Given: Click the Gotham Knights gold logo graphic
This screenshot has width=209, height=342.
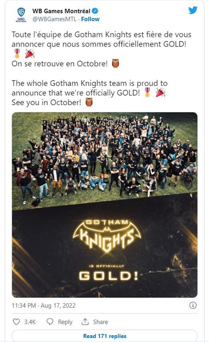Looking at the screenshot, I should pyautogui.click(x=107, y=236).
